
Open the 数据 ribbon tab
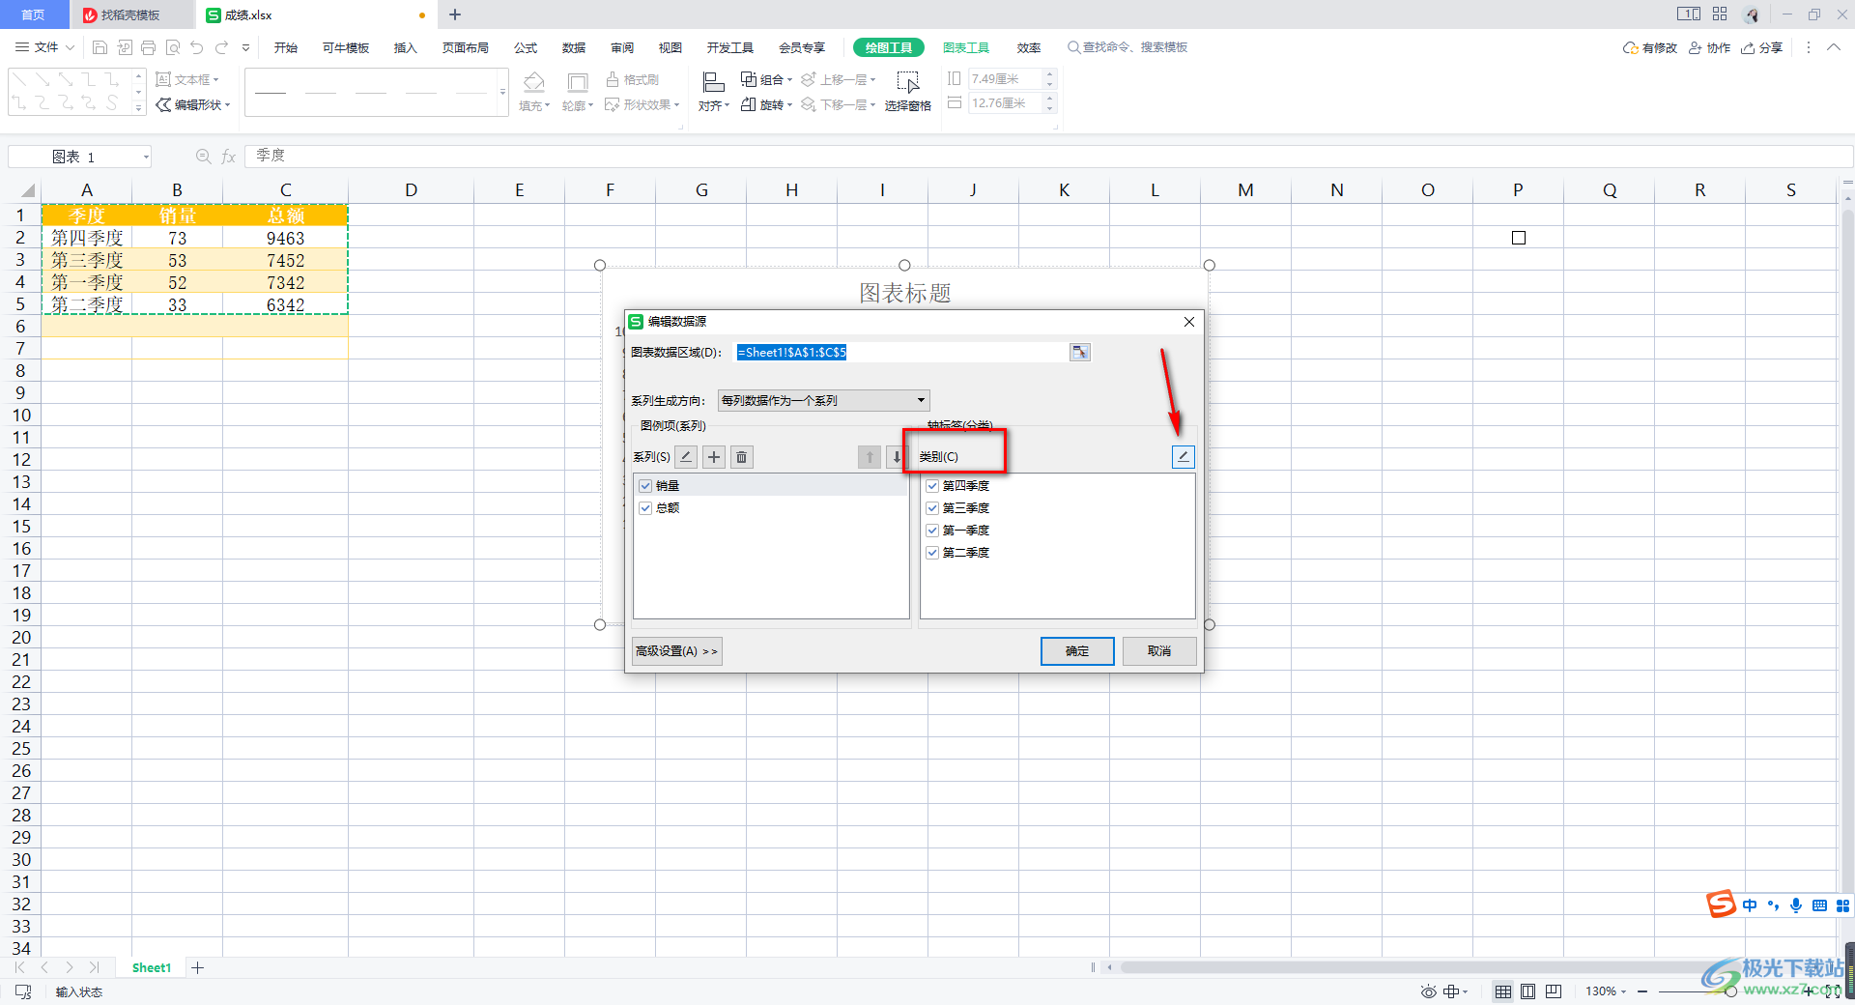click(x=573, y=47)
